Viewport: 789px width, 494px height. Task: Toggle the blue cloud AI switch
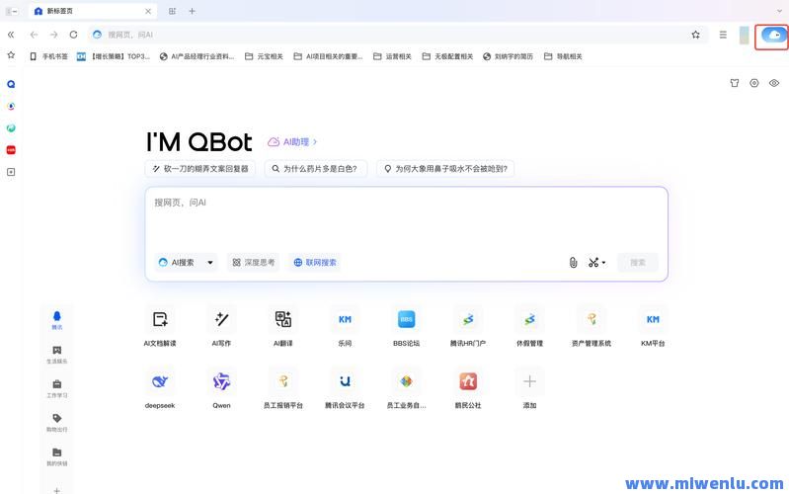click(x=773, y=36)
